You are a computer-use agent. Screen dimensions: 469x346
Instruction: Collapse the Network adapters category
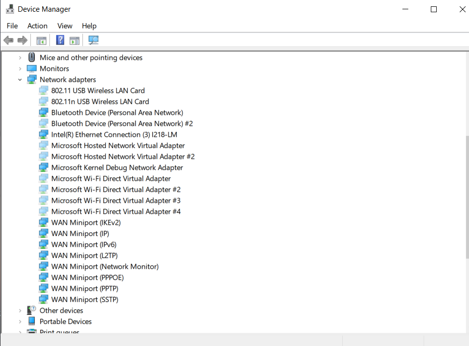(x=20, y=79)
